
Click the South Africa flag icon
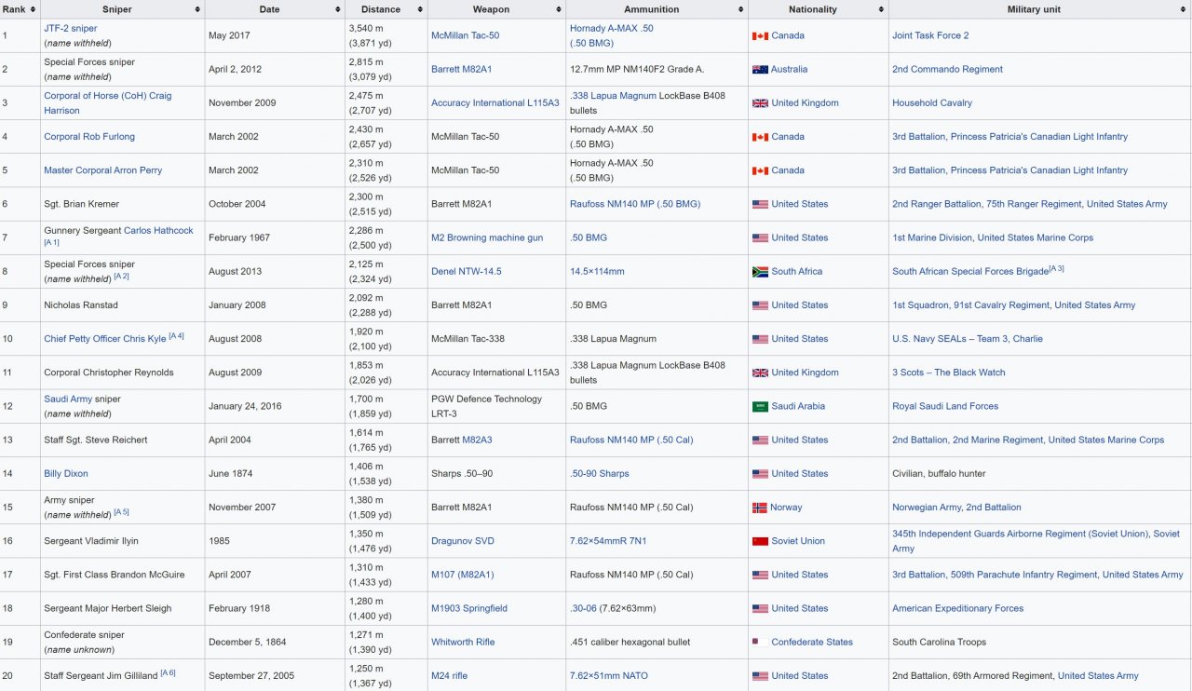point(760,272)
